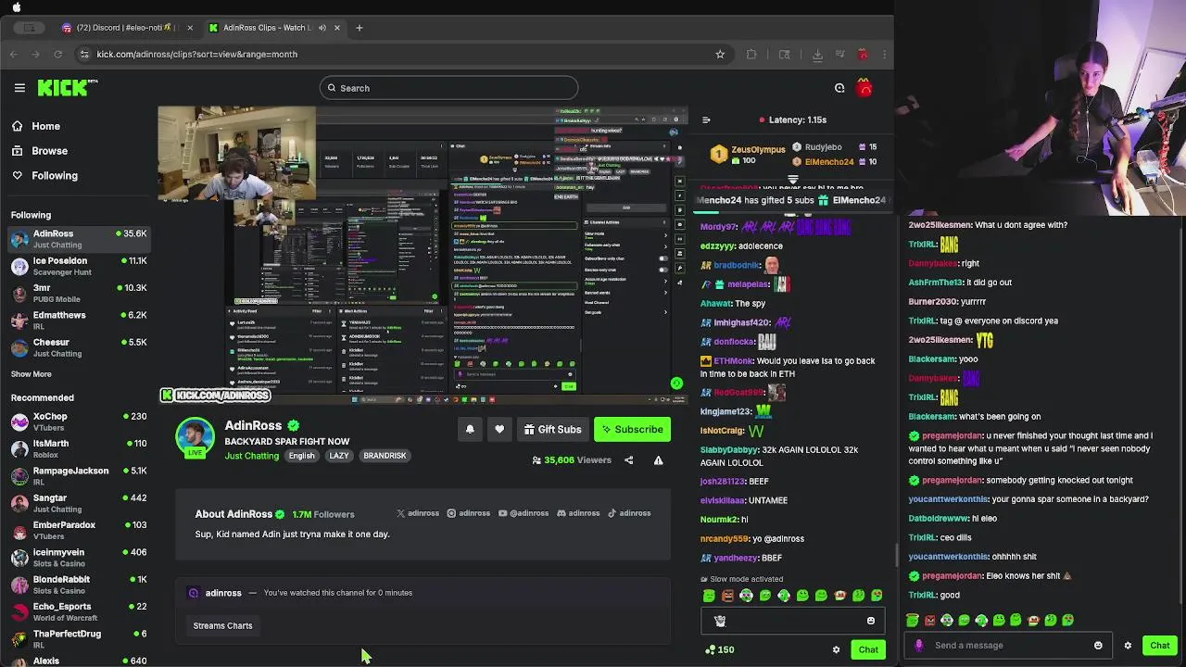The width and height of the screenshot is (1186, 667).
Task: Expand gifter leaderboard with down arrow
Action: click(x=793, y=179)
